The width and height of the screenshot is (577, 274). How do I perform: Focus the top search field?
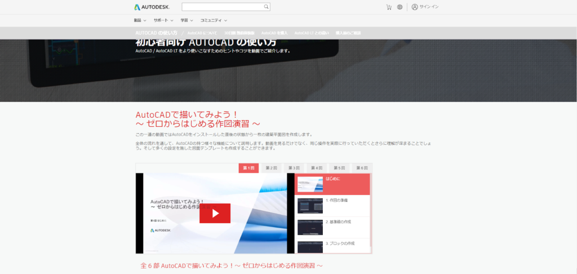coord(226,7)
